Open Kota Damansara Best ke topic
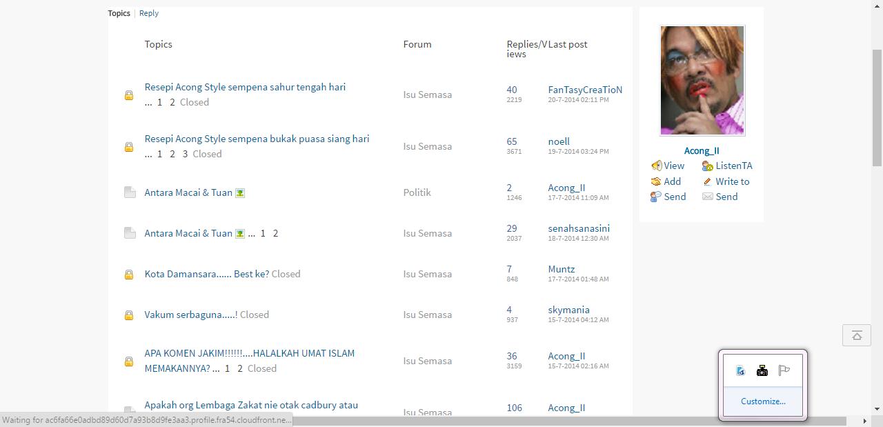Screen dimensions: 883x427 (206, 274)
